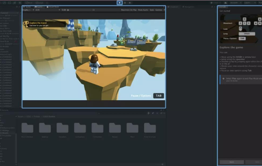Screen dimensions: 262x166
Task: Click the Pause button in the top toolbar
Action: 125,3
